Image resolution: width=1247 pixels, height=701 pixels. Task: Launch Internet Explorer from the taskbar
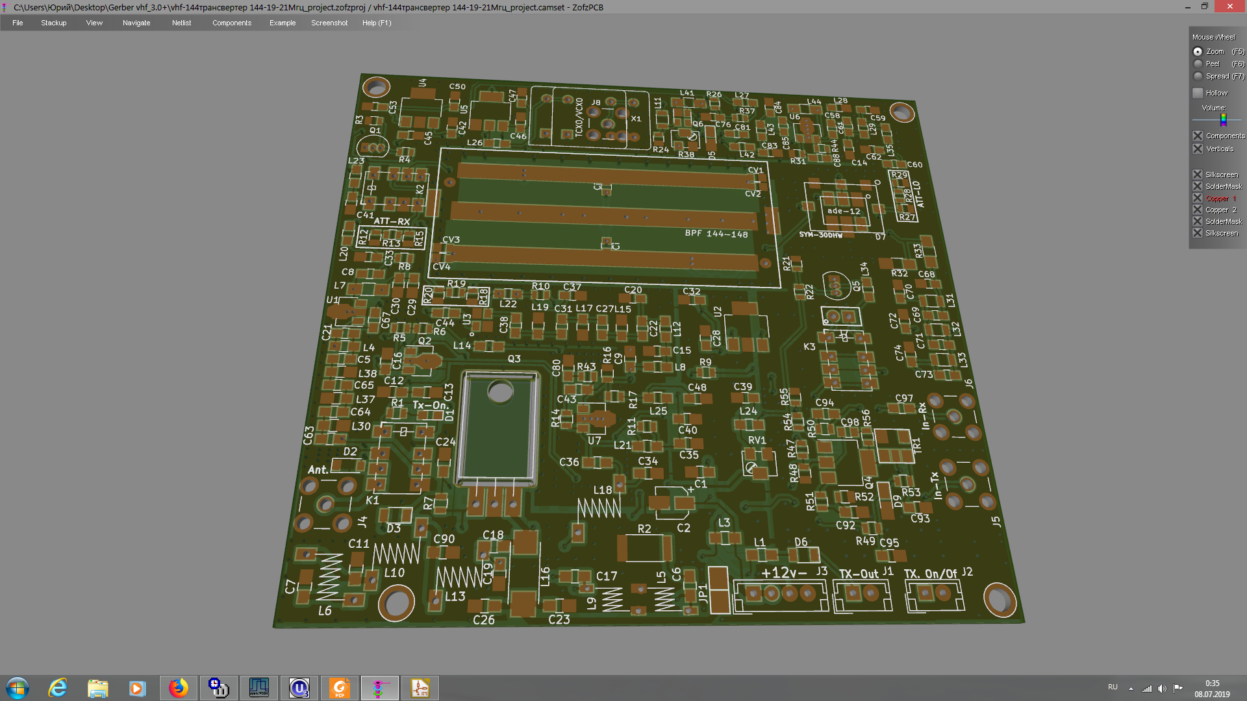pos(58,688)
